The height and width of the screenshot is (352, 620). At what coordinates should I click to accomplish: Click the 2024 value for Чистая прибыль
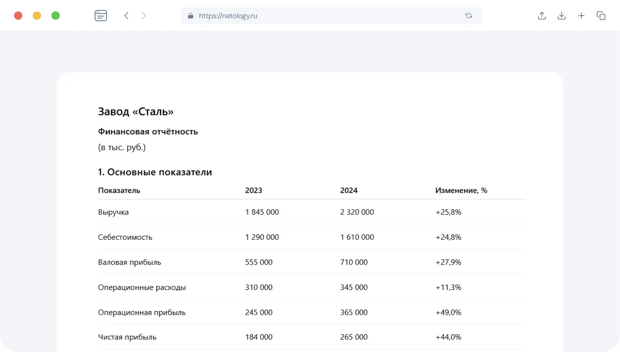tap(354, 337)
